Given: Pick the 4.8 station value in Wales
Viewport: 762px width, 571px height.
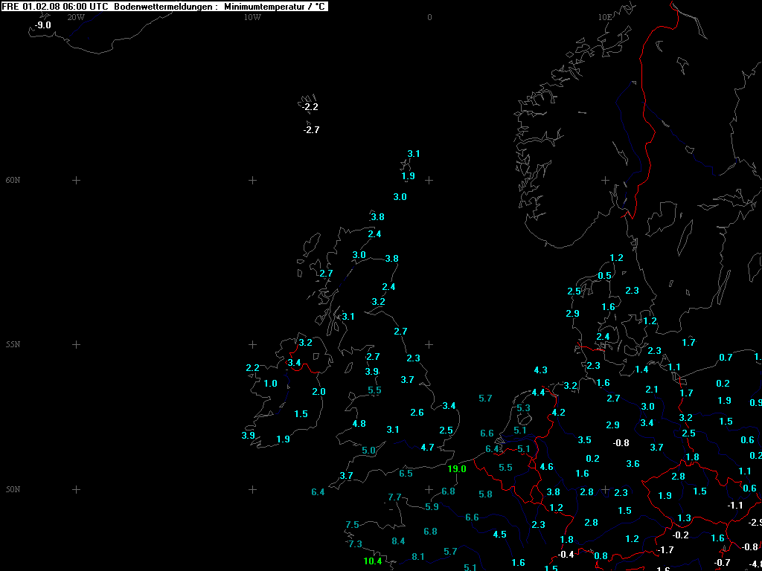Looking at the screenshot, I should (x=359, y=424).
